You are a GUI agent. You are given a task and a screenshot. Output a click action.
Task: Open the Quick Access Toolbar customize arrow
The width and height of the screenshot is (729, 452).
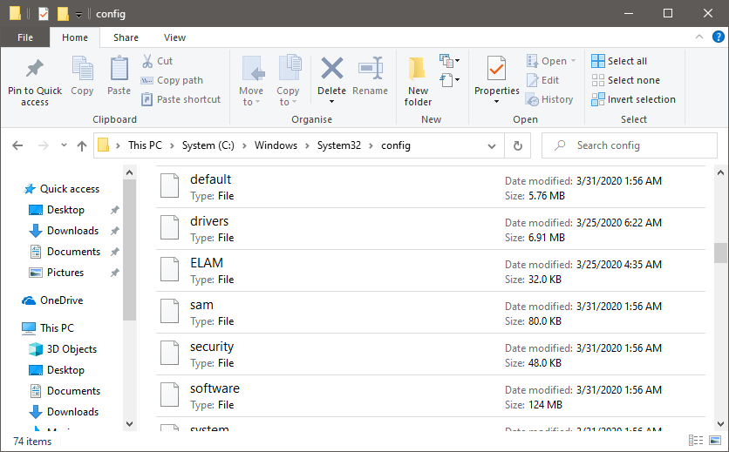pos(78,15)
